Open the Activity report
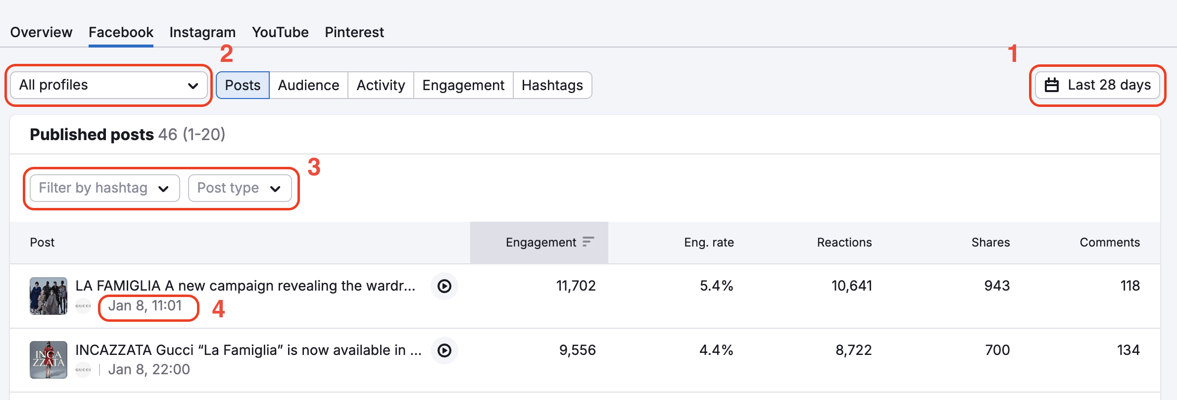The image size is (1177, 400). (381, 85)
